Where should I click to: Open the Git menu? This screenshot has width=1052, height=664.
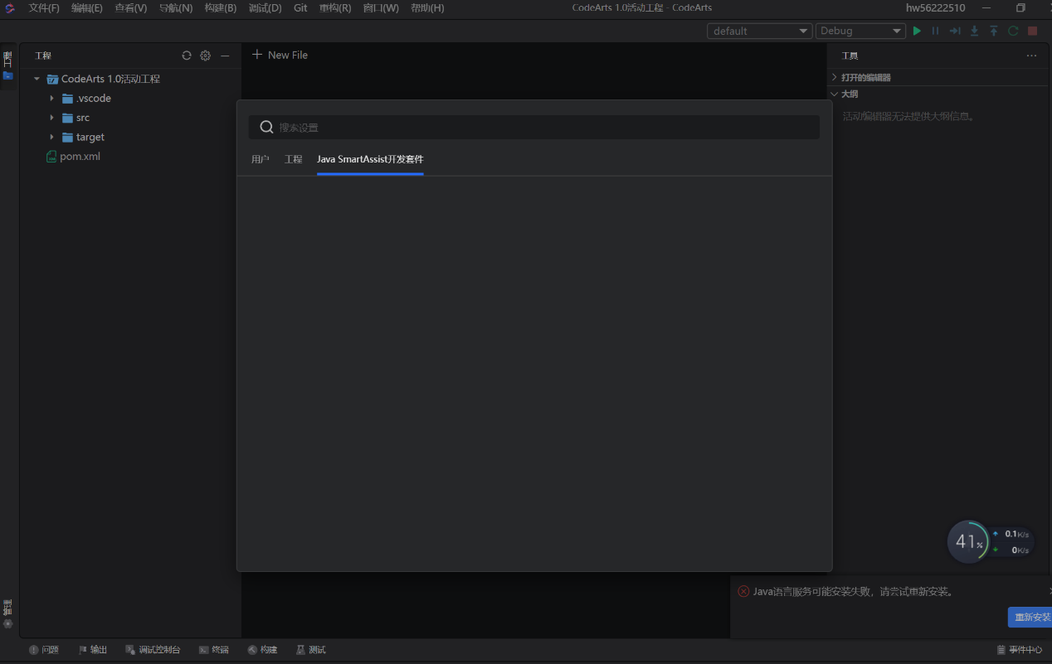300,7
